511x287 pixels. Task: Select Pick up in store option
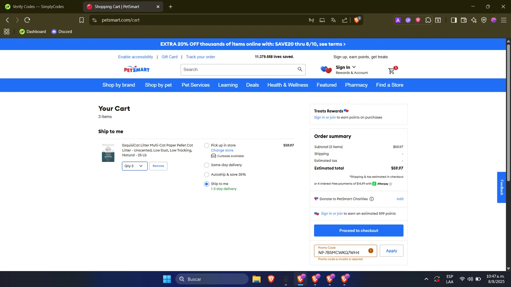[x=206, y=146]
